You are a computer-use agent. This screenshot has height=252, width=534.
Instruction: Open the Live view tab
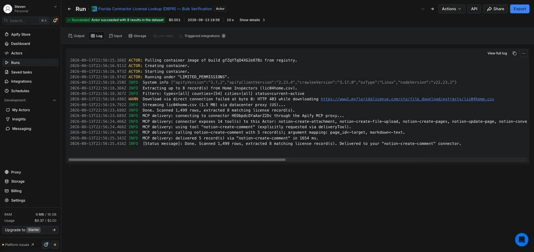pos(163,36)
